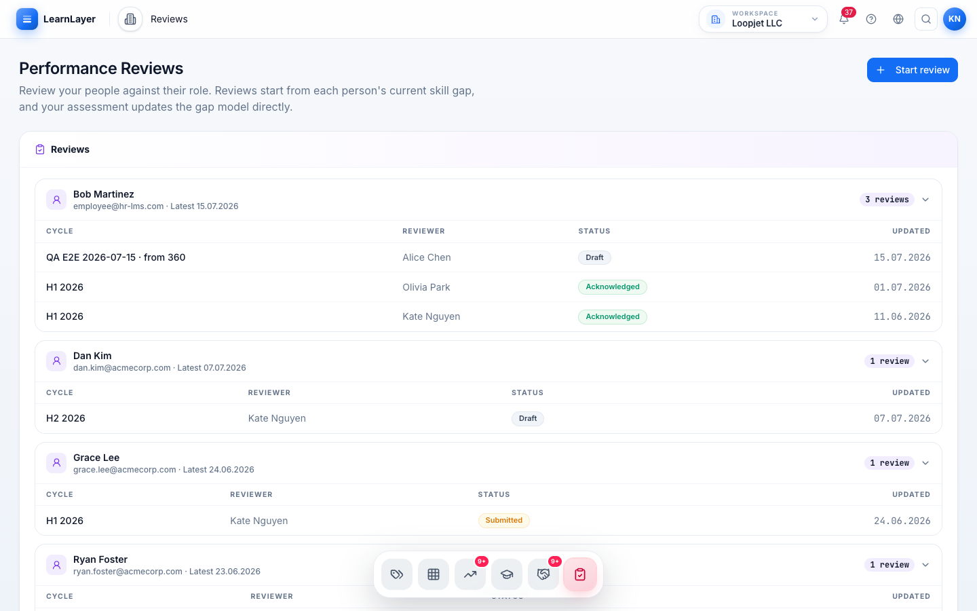Open the grid matrix icon in dock
The image size is (977, 611).
434,574
